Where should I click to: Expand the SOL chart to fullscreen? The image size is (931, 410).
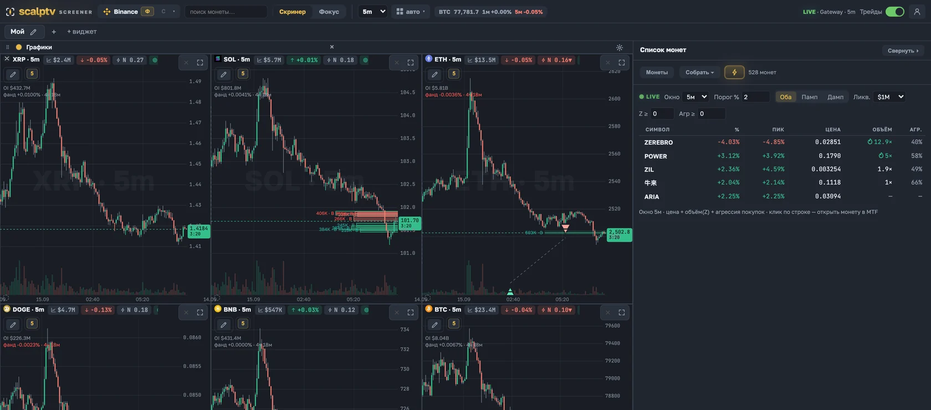411,63
